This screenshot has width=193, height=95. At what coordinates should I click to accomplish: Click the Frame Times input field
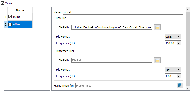(x=125, y=86)
